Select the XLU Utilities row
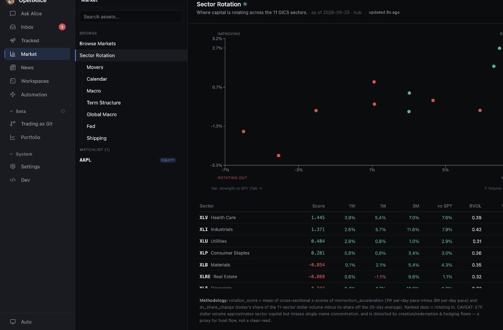 pos(351,241)
